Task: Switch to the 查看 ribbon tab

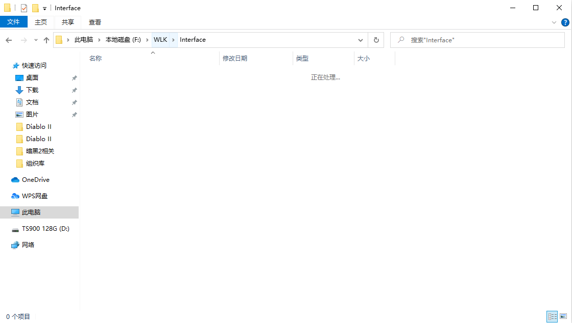Action: coord(95,22)
